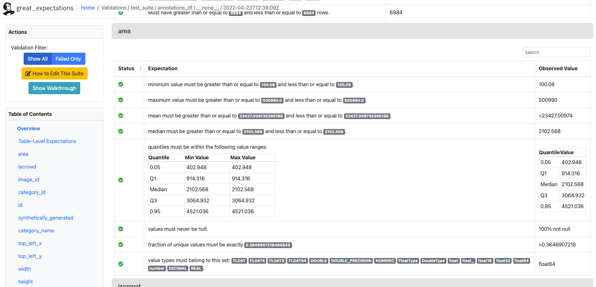
Task: Click the green check icon for quantiles row
Action: (121, 180)
